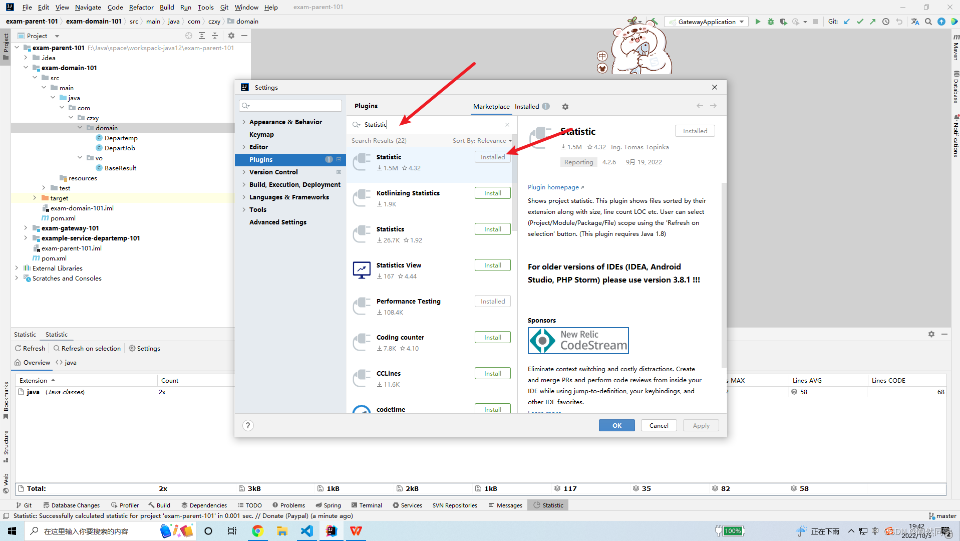
Task: Open Plugin homepage link
Action: pyautogui.click(x=556, y=187)
